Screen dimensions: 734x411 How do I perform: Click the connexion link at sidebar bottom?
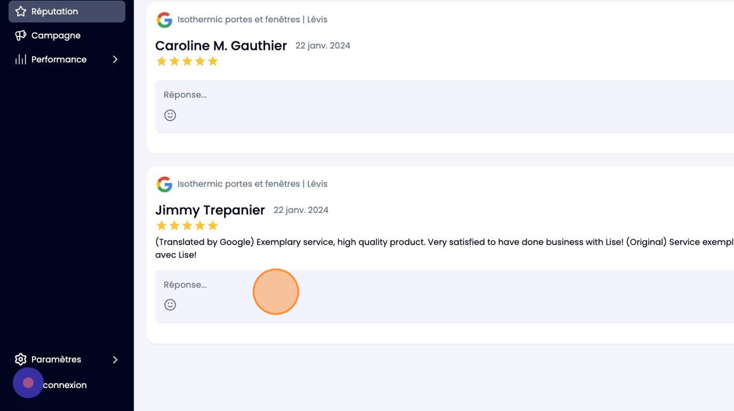tap(65, 385)
